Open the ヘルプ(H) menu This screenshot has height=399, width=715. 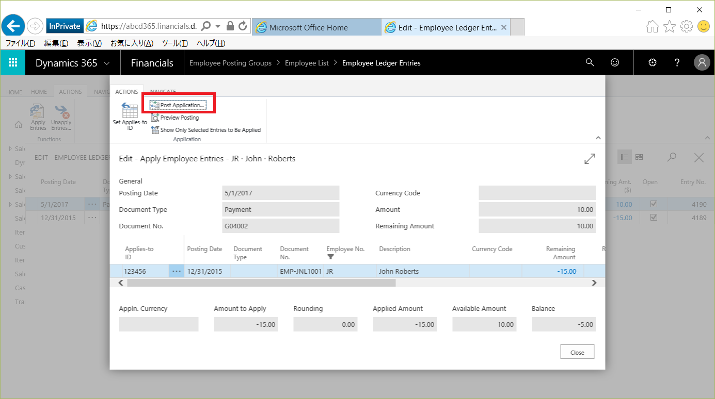pos(211,43)
